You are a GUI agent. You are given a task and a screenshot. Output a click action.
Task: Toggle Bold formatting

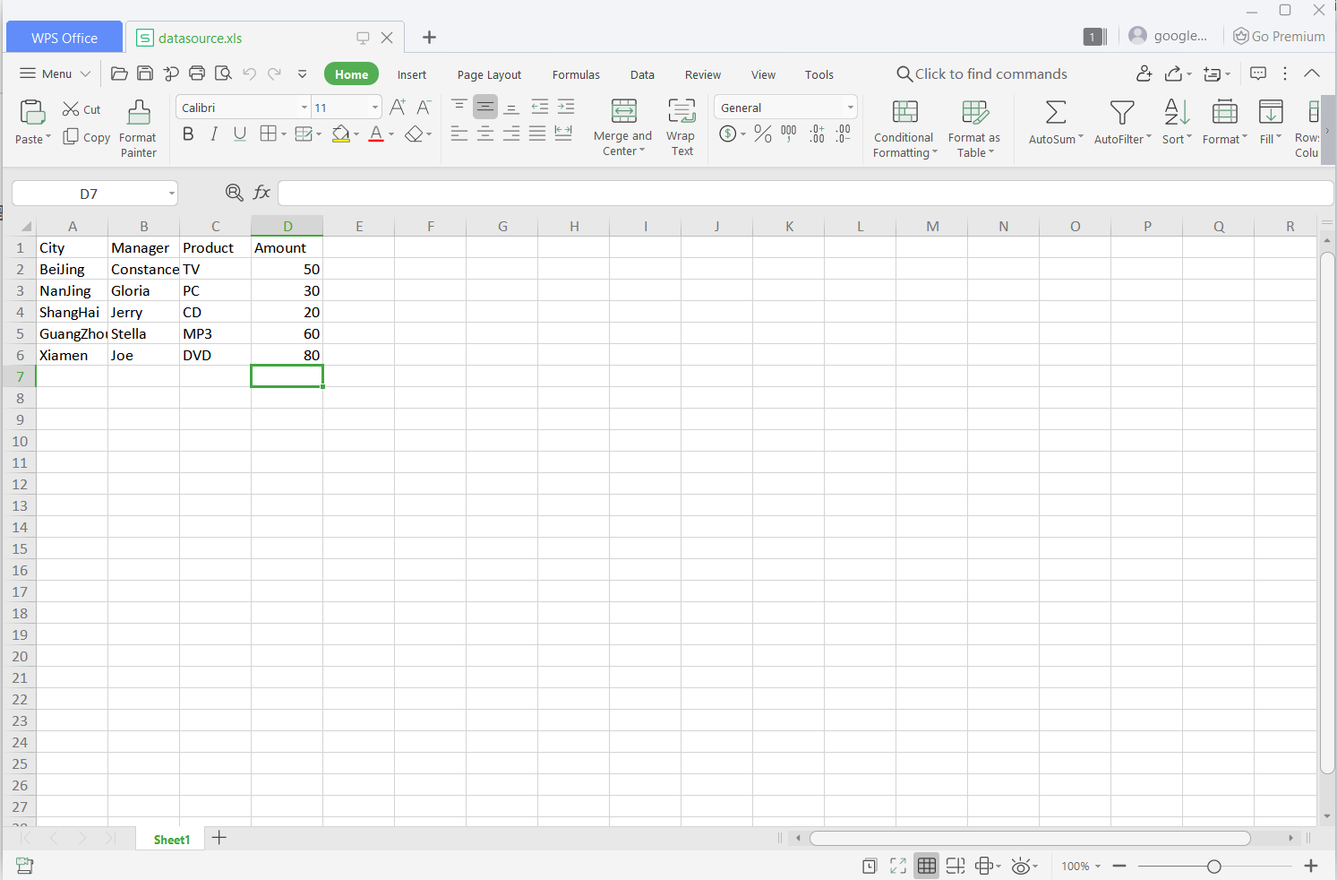click(188, 134)
